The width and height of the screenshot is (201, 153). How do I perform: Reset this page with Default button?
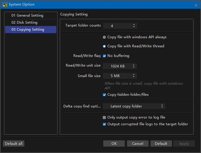[x=161, y=144]
